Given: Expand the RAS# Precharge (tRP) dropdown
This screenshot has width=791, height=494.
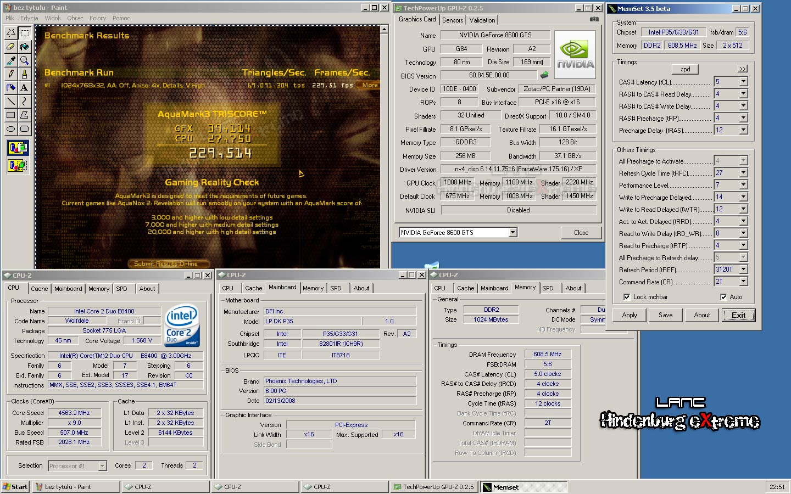Looking at the screenshot, I should tap(743, 118).
